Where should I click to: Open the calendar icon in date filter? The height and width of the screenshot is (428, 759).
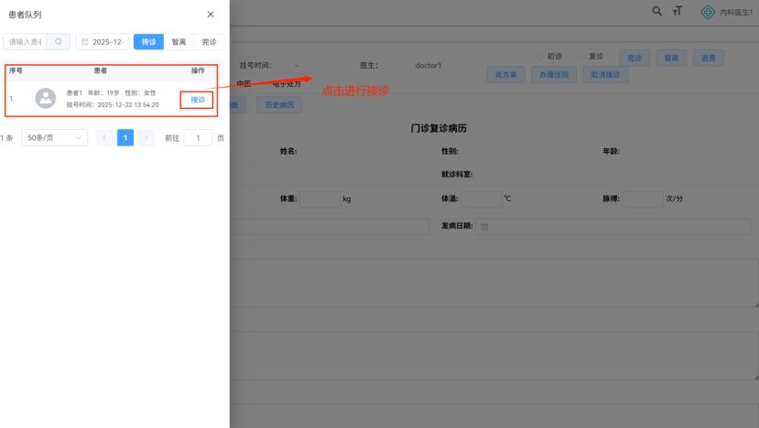[x=85, y=42]
